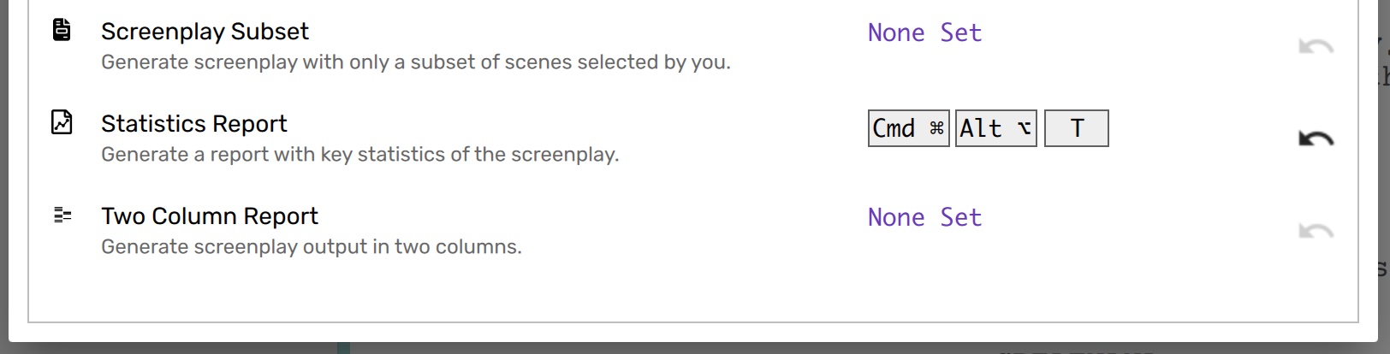Click the Screenplay Subset document icon
The image size is (1390, 354).
click(62, 30)
